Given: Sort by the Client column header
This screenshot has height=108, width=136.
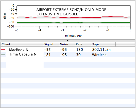Looking at the screenshot, I should pyautogui.click(x=22, y=44).
